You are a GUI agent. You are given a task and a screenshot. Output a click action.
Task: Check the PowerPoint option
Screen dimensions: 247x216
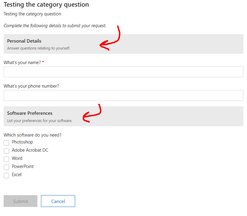point(6,167)
